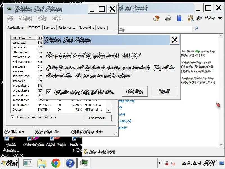Click Help and Support taskbar icon
Viewport: 225px width, 169px height.
[70, 163]
